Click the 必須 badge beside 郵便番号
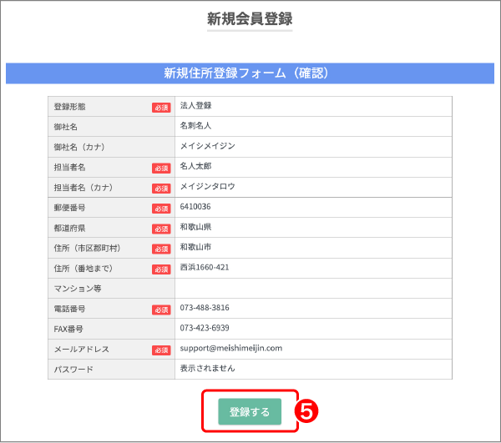501x443 pixels. [x=161, y=209]
